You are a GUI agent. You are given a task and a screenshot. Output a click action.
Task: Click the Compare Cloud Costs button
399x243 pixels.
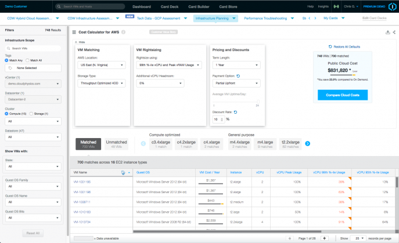[343, 95]
